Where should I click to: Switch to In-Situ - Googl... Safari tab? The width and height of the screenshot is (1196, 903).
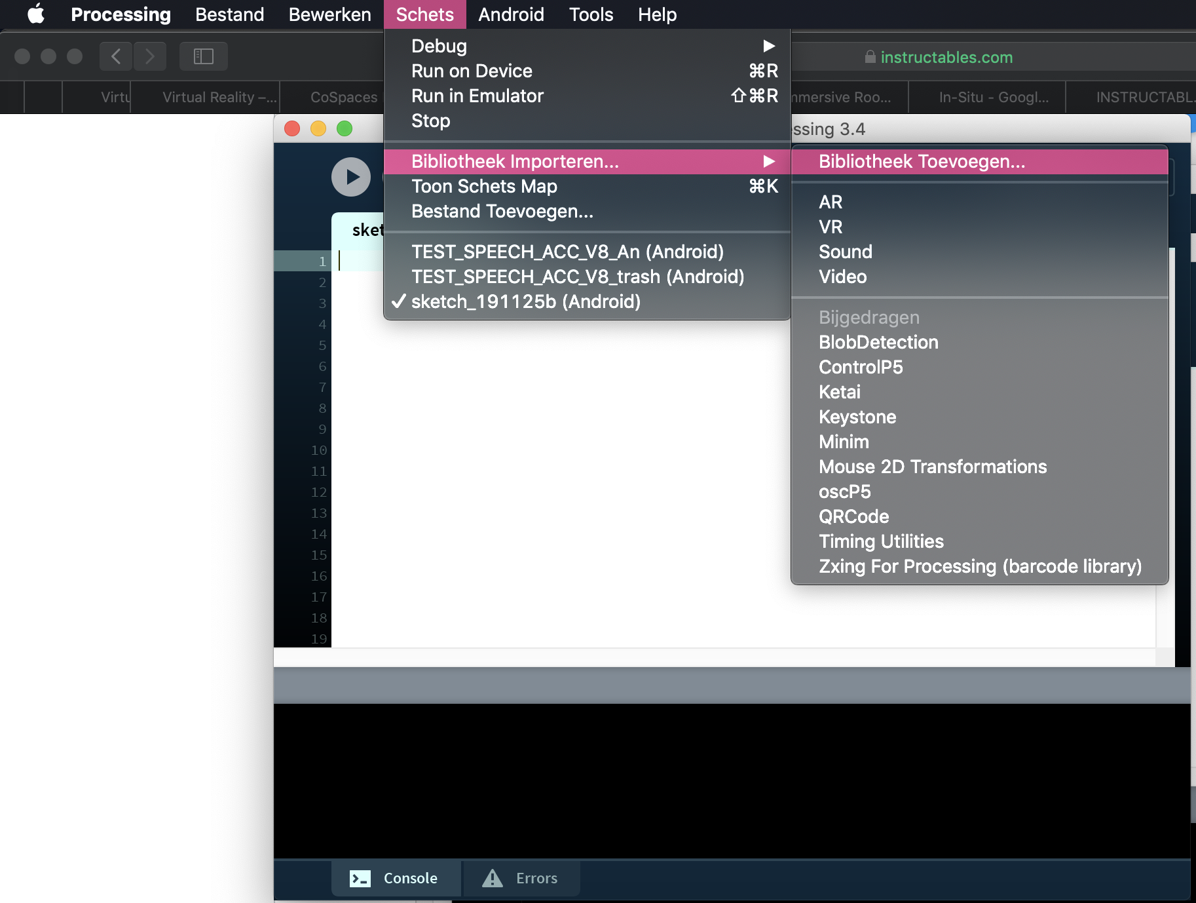(x=988, y=97)
